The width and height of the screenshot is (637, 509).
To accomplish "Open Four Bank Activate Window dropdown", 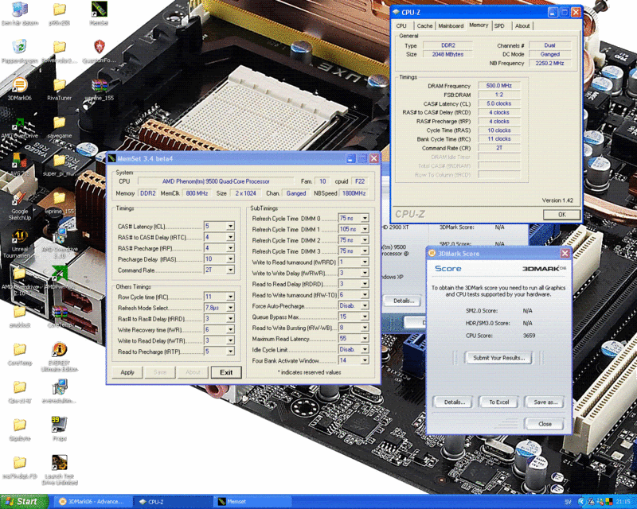I will pyautogui.click(x=365, y=360).
